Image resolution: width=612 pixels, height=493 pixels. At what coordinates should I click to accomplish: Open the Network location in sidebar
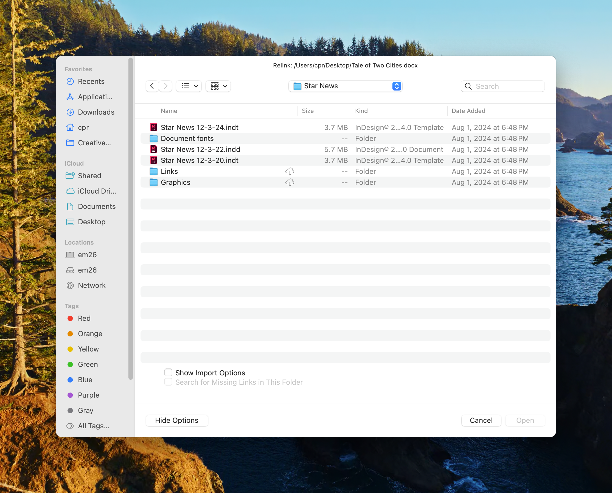click(92, 285)
